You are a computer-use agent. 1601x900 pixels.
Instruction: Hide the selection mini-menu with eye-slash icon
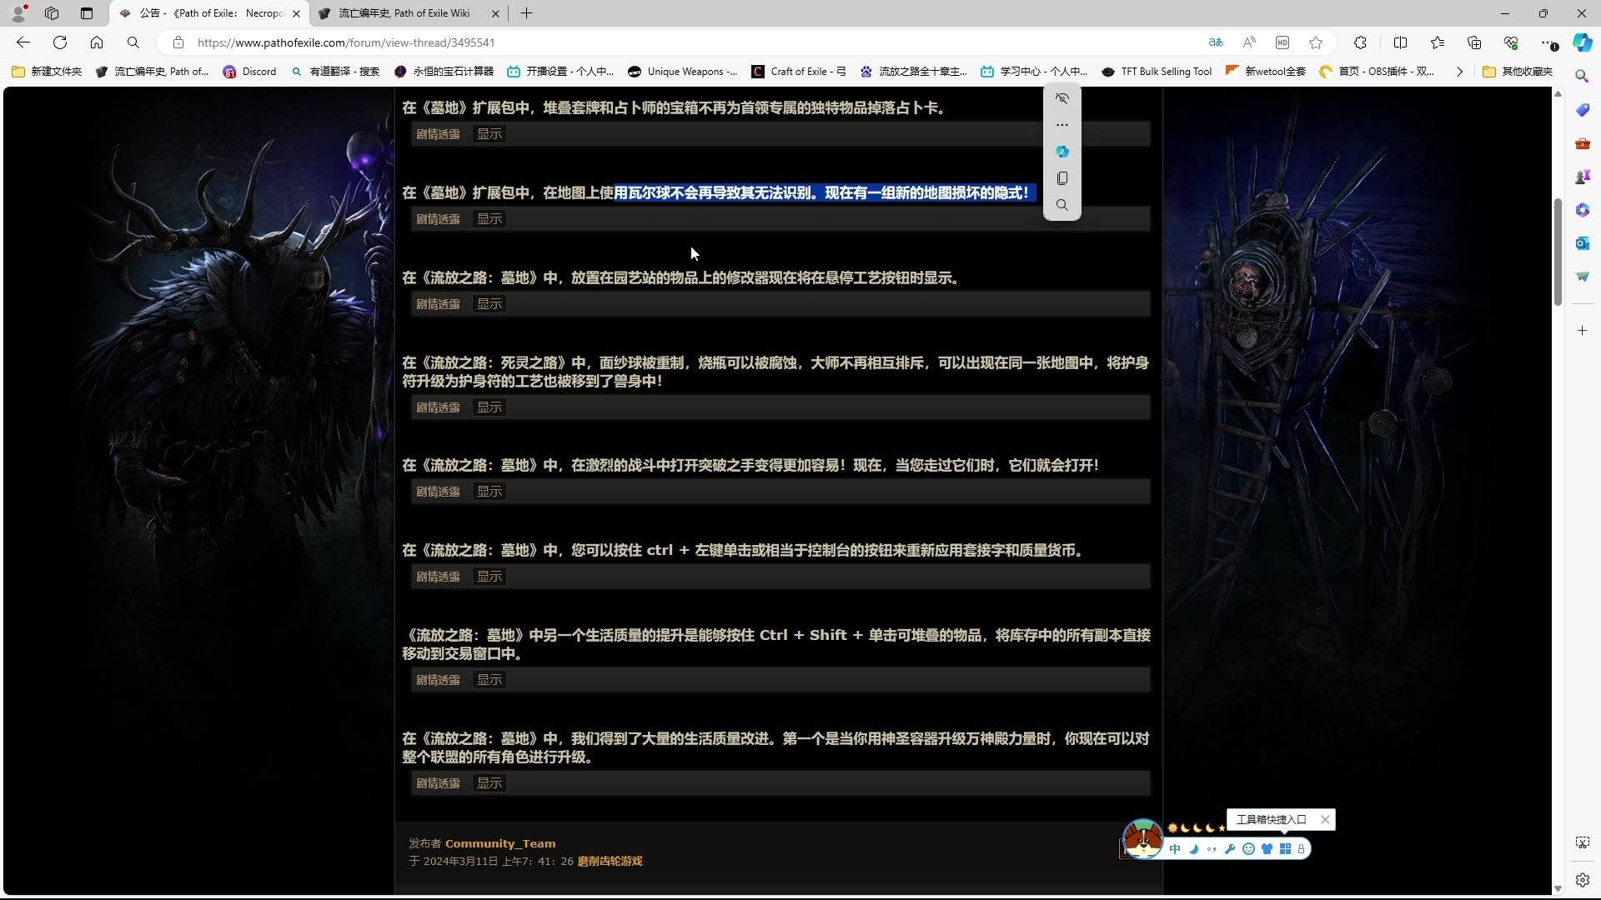(1062, 98)
